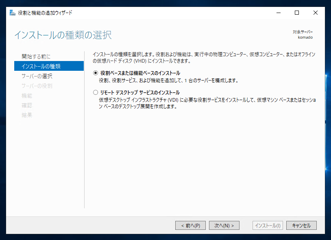Go back with < 前へ(P) button
Image resolution: width=331 pixels, height=240 pixels.
point(190,225)
